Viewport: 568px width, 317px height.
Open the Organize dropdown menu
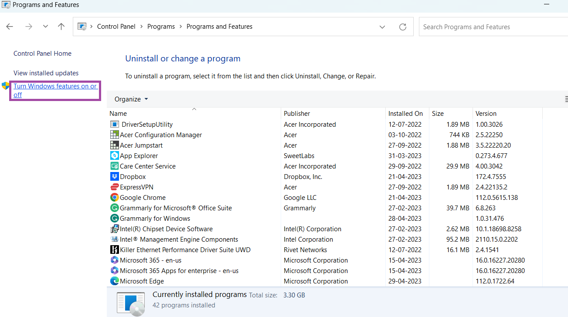point(131,99)
